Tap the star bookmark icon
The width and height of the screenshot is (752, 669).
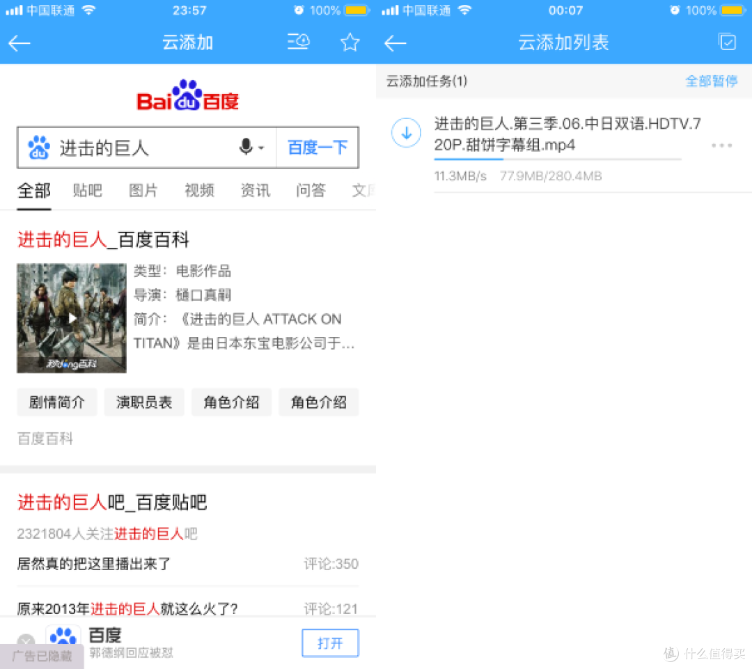[350, 42]
